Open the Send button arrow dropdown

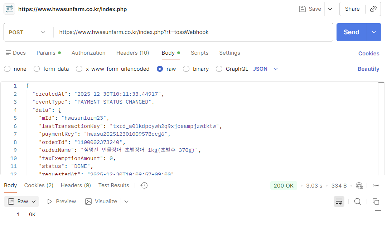374,32
